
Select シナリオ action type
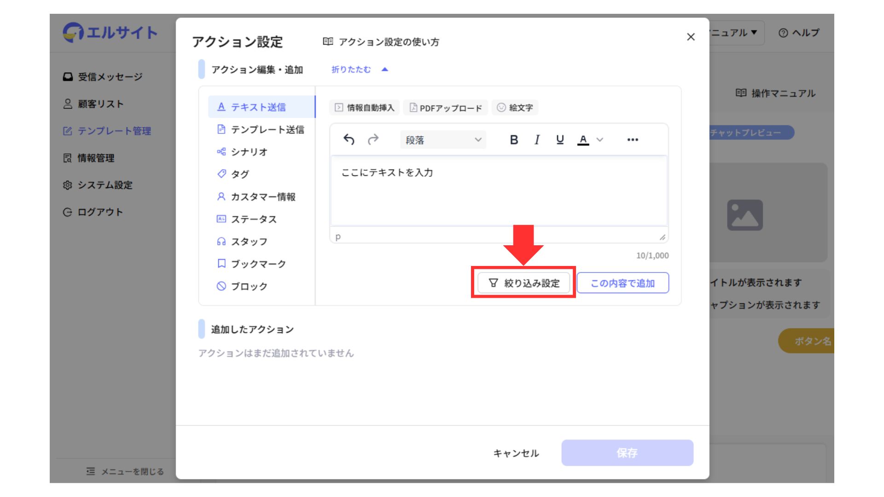click(x=249, y=152)
